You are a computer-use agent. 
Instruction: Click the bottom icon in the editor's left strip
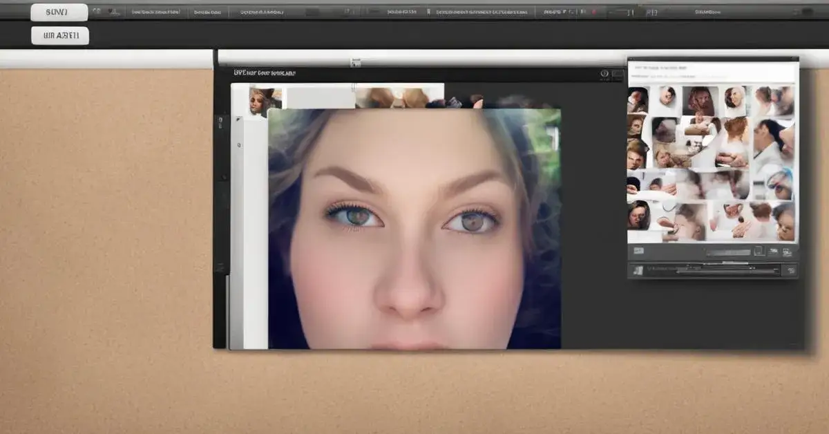(x=221, y=267)
